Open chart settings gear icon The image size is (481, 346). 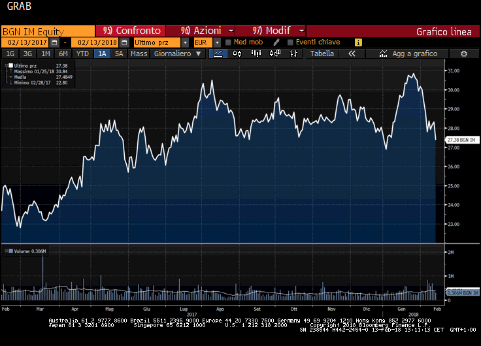point(464,54)
